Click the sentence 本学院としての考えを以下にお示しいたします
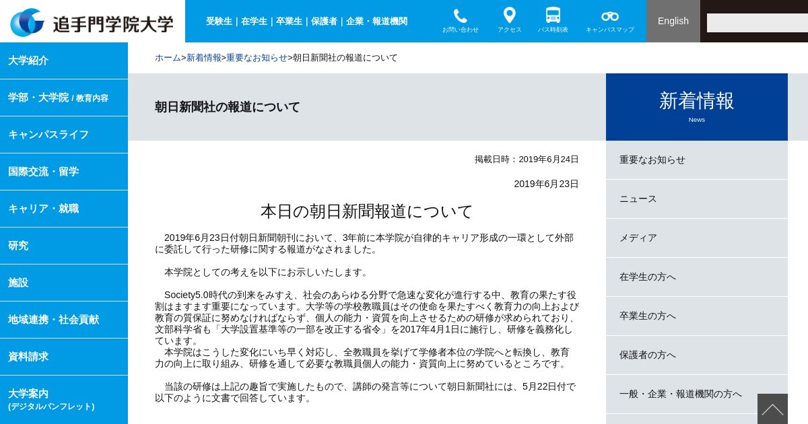Viewport: 808px width, 424px height. (267, 272)
